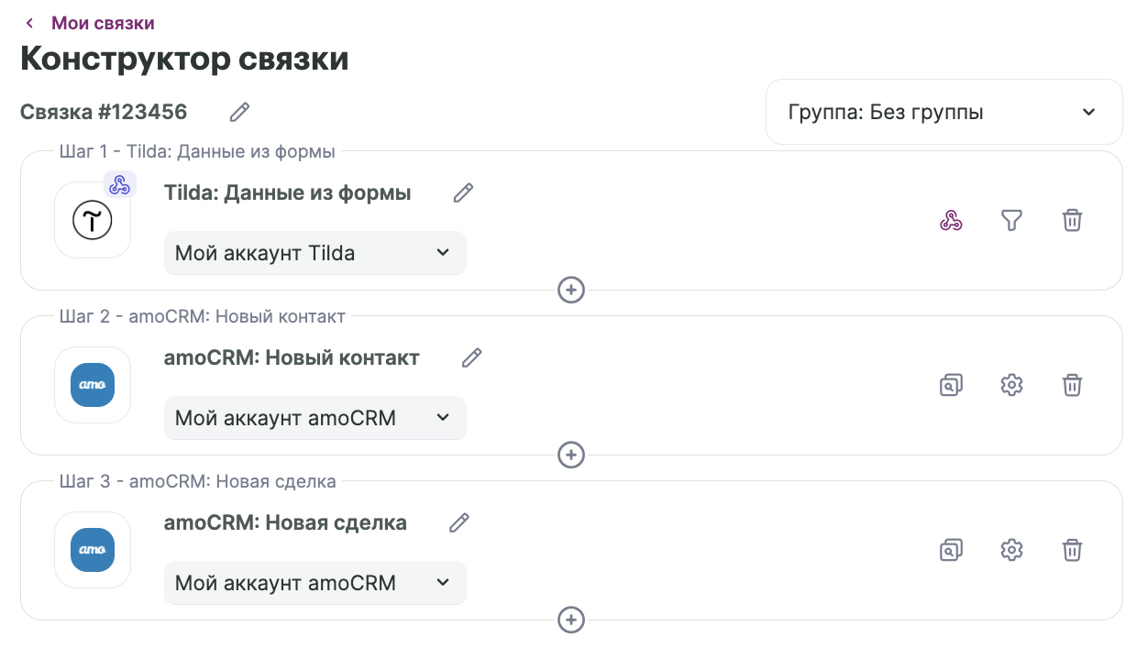The image size is (1148, 648).
Task: Rename Tilda: Данные из формы step
Action: pos(463,192)
